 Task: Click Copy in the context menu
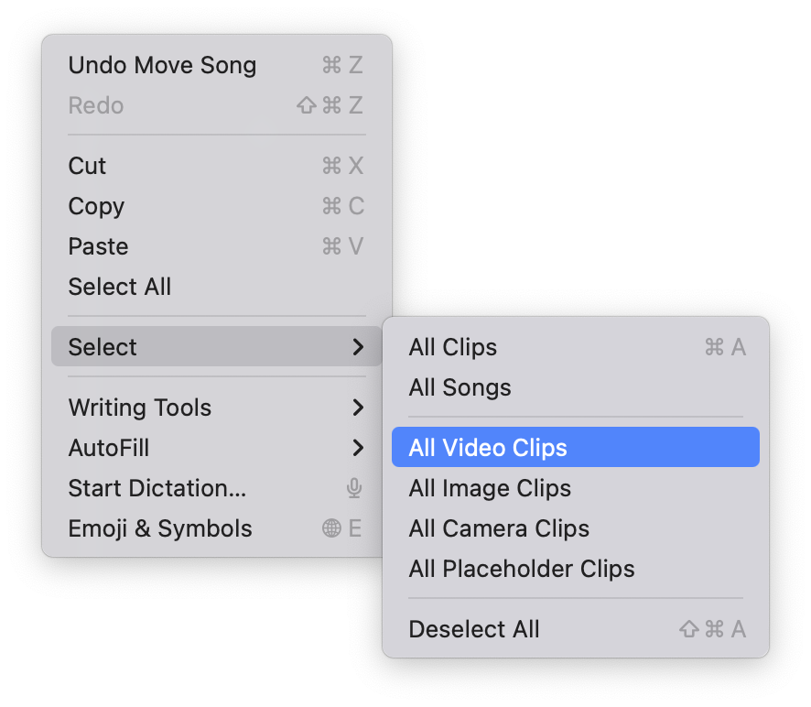(96, 206)
